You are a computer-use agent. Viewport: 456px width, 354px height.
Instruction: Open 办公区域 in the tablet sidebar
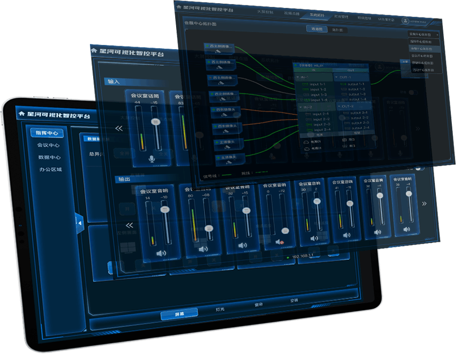51,169
